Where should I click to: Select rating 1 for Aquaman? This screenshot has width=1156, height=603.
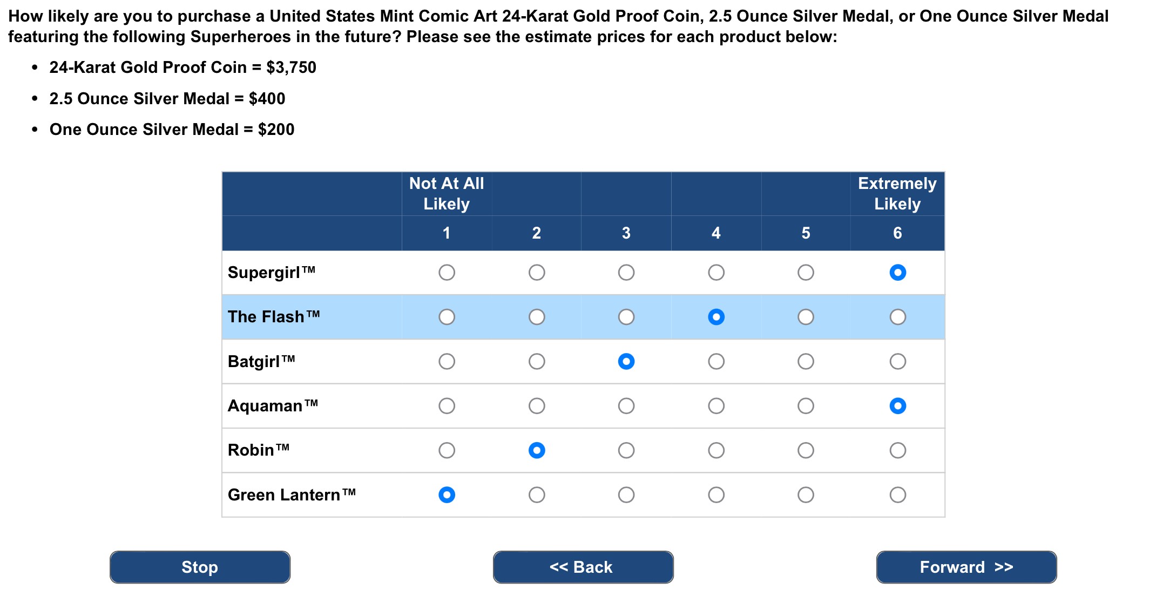tap(447, 406)
